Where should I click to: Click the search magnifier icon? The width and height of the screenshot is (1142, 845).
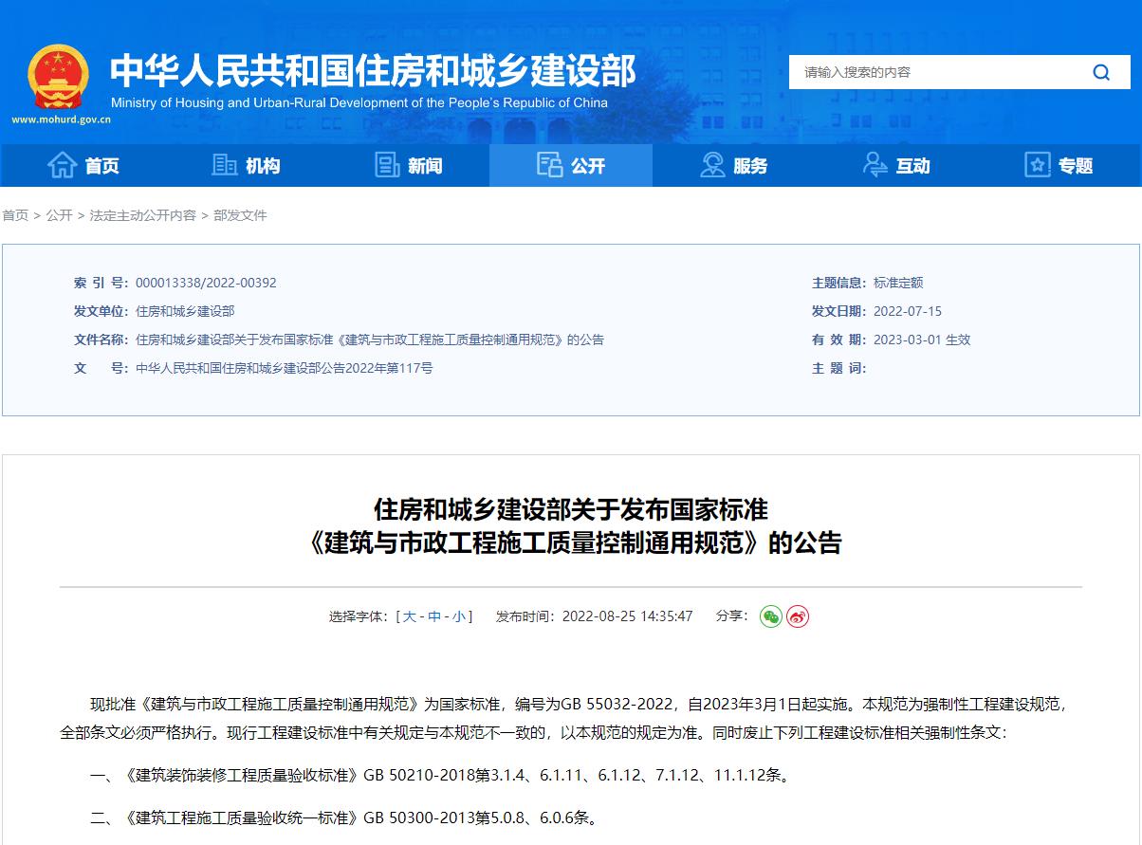[x=1101, y=72]
